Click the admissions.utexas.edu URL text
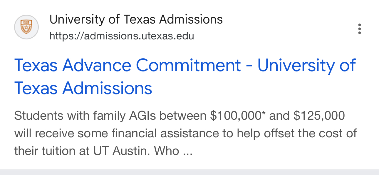Image resolution: width=379 pixels, height=175 pixels. (122, 36)
